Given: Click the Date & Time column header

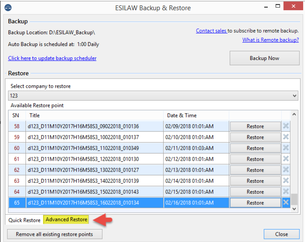Looking at the screenshot, I should pyautogui.click(x=196, y=115).
